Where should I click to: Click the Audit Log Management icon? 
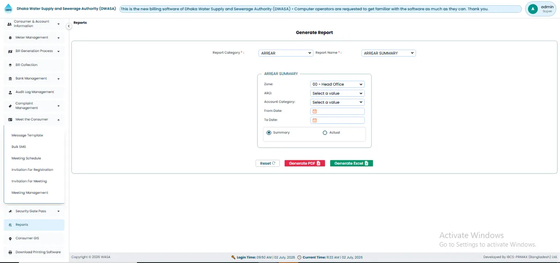click(x=10, y=92)
